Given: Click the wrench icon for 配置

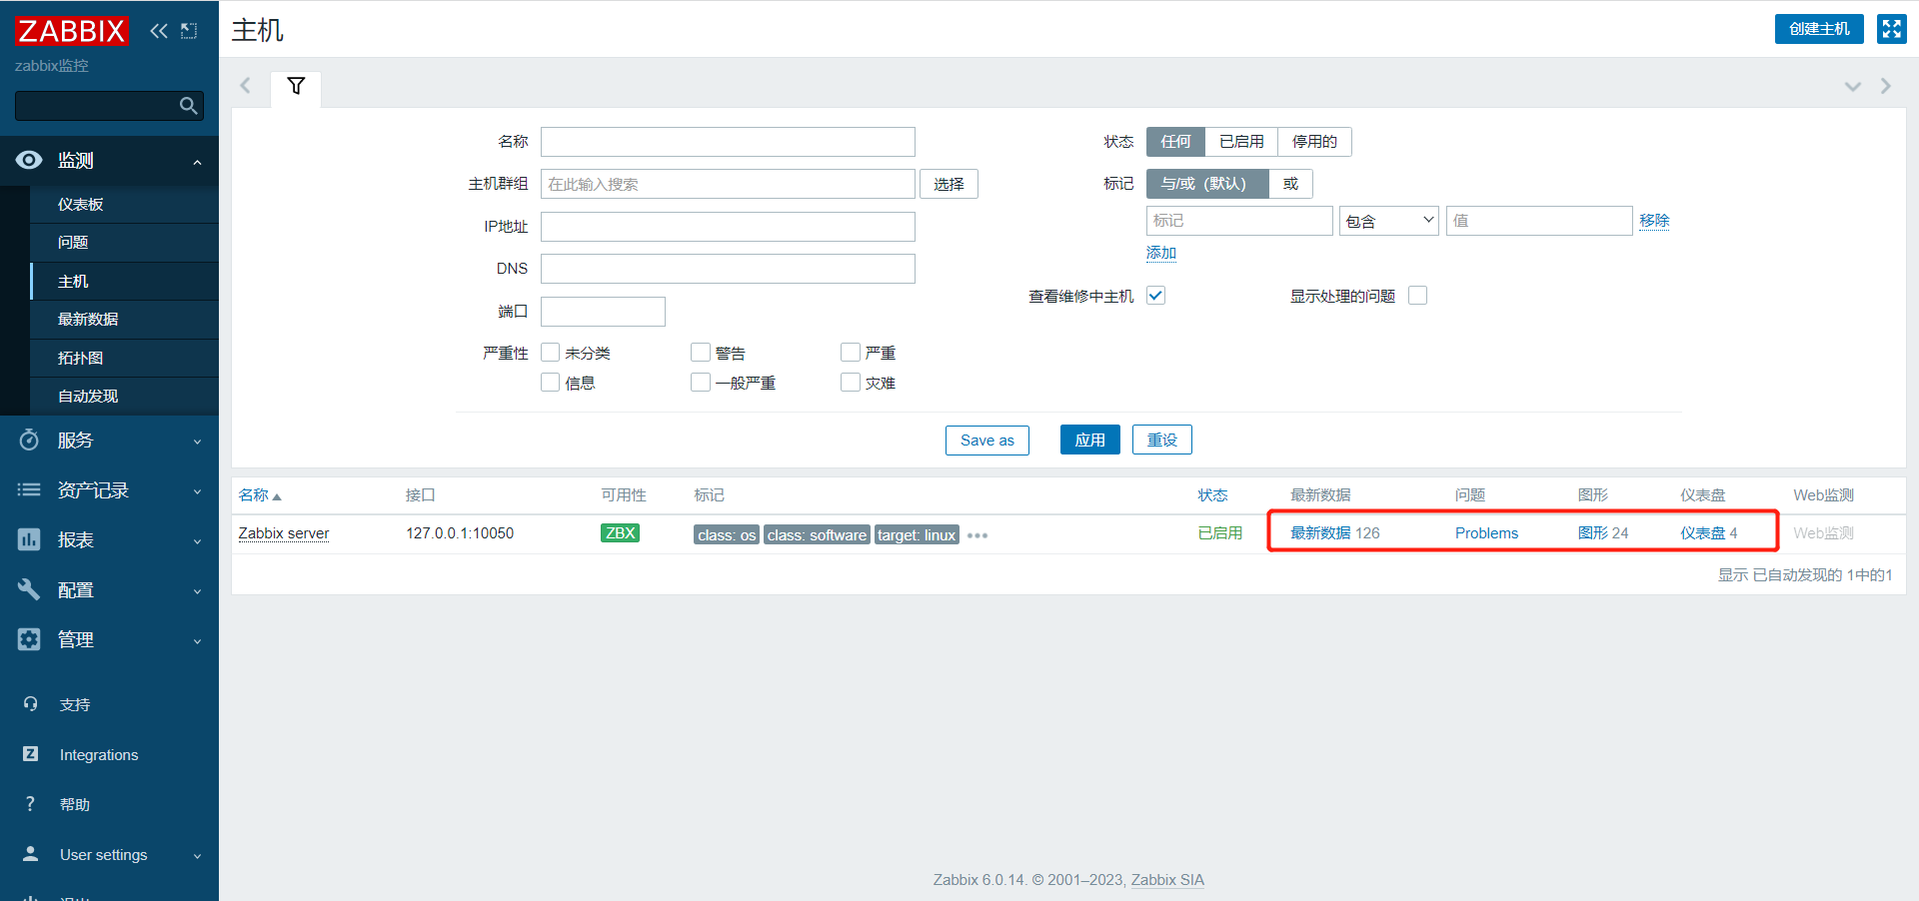Looking at the screenshot, I should click(29, 589).
